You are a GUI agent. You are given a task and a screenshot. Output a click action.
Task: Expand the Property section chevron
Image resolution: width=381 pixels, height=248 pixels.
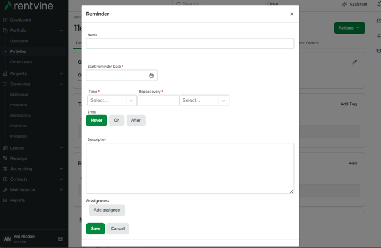pyautogui.click(x=61, y=74)
